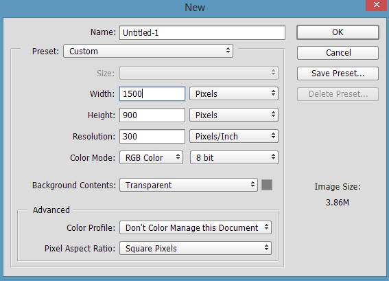389x281 pixels.
Task: Open the 8 bit depth dropdown
Action: click(234, 157)
